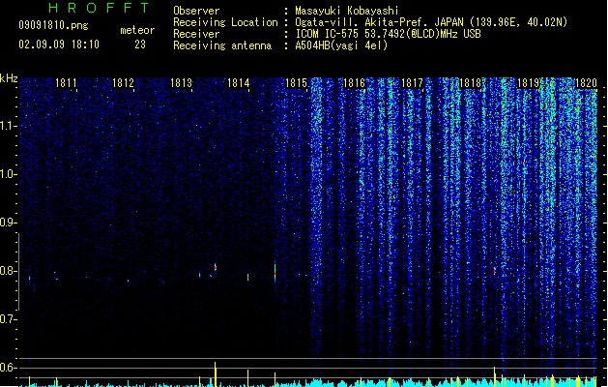Click the 1820 time marker

586,83
